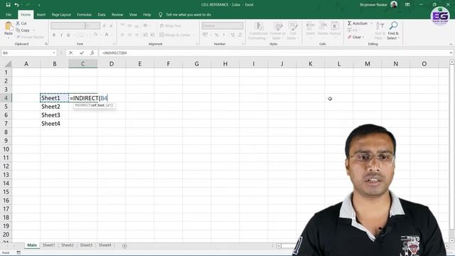
Task: Toggle Bold formatting
Action: click(x=54, y=35)
